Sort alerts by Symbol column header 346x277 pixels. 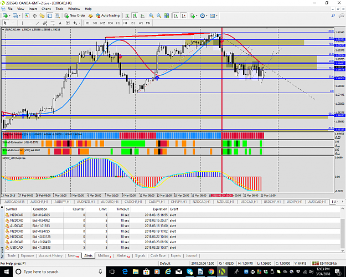pyautogui.click(x=11, y=209)
